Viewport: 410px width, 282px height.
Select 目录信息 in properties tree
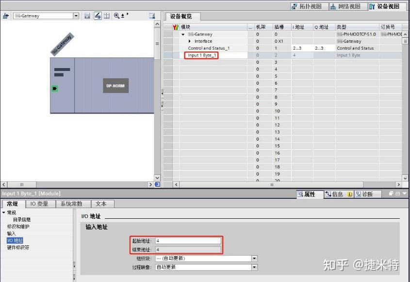22,220
